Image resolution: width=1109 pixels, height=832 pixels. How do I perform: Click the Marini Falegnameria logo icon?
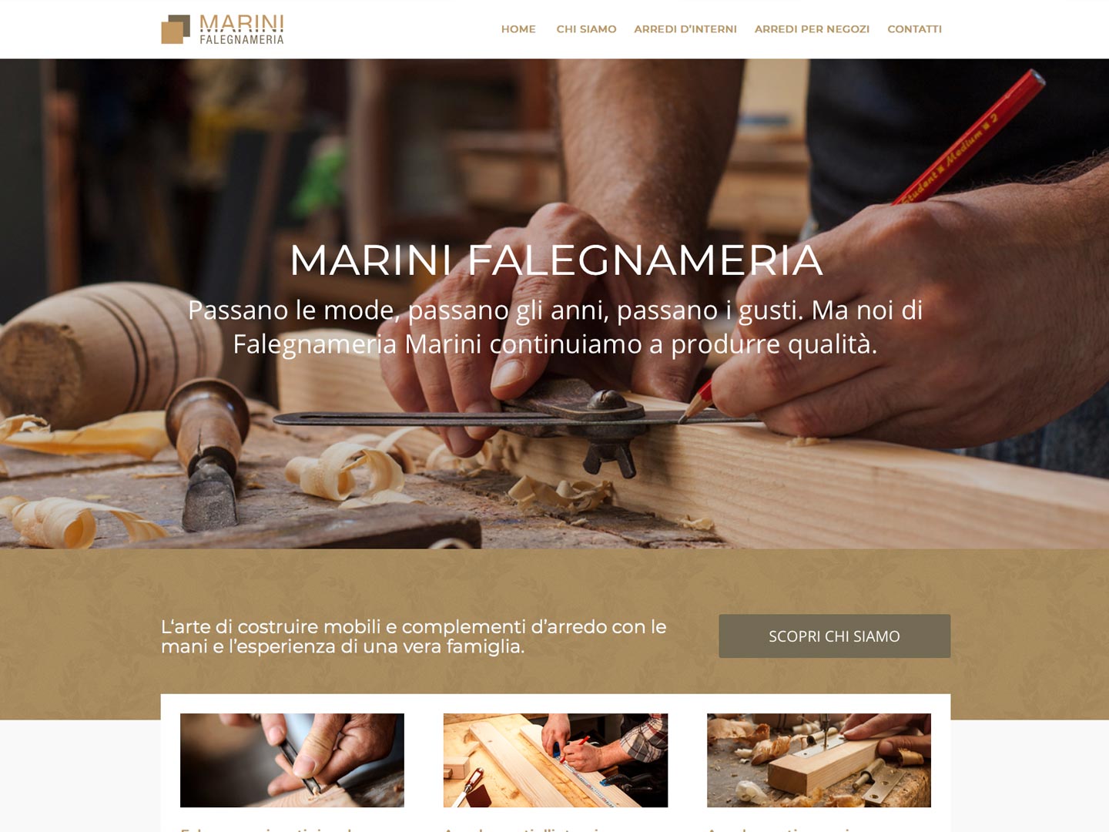(x=176, y=29)
